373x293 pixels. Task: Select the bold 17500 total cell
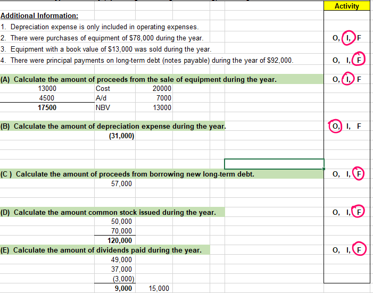coord(47,107)
